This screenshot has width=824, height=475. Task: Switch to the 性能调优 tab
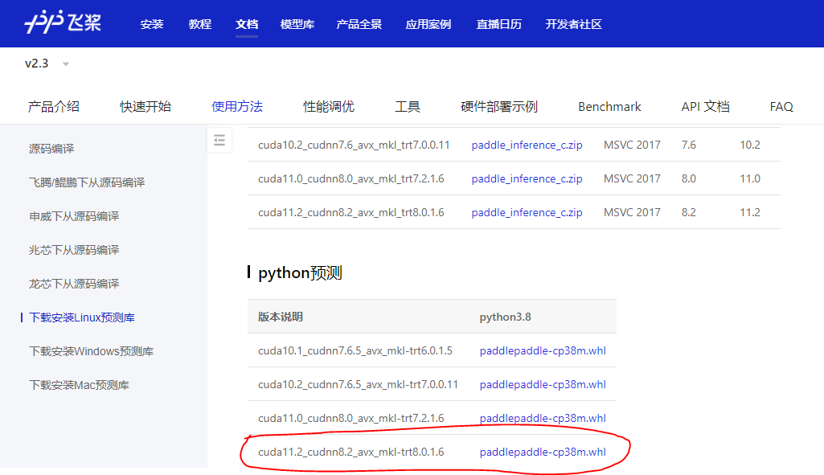(329, 107)
